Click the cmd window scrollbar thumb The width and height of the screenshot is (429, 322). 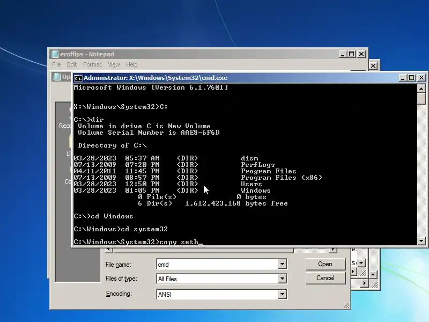click(x=421, y=98)
